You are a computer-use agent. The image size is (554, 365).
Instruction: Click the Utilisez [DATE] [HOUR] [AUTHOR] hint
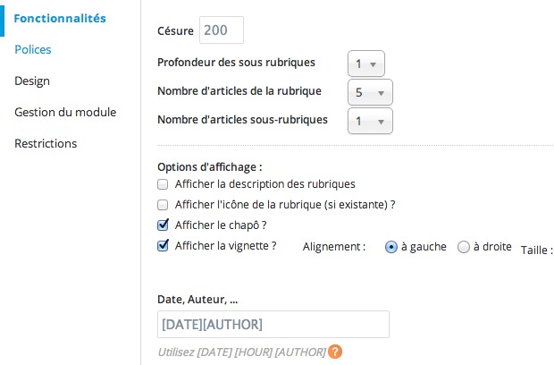(x=241, y=352)
